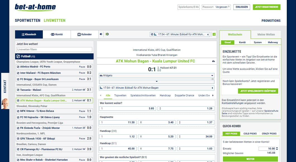Select the Handicap tab
The image size is (296, 162).
(x=165, y=96)
